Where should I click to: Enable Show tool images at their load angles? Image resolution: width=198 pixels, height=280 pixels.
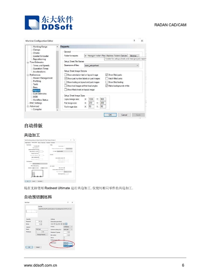[x=65, y=86]
